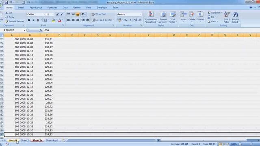Click the Wrap Text button
260x146 pixels.
[99, 14]
